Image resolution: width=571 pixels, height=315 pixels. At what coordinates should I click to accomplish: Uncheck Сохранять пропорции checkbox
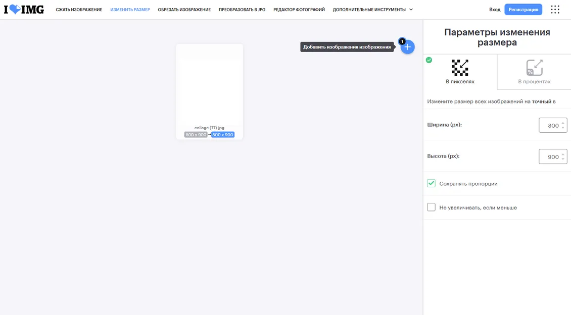[x=431, y=183]
